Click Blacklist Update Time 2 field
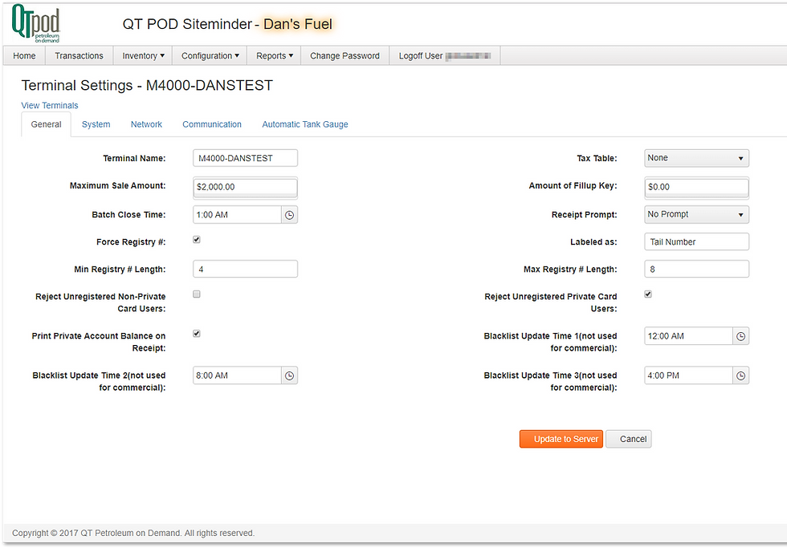 [x=237, y=375]
